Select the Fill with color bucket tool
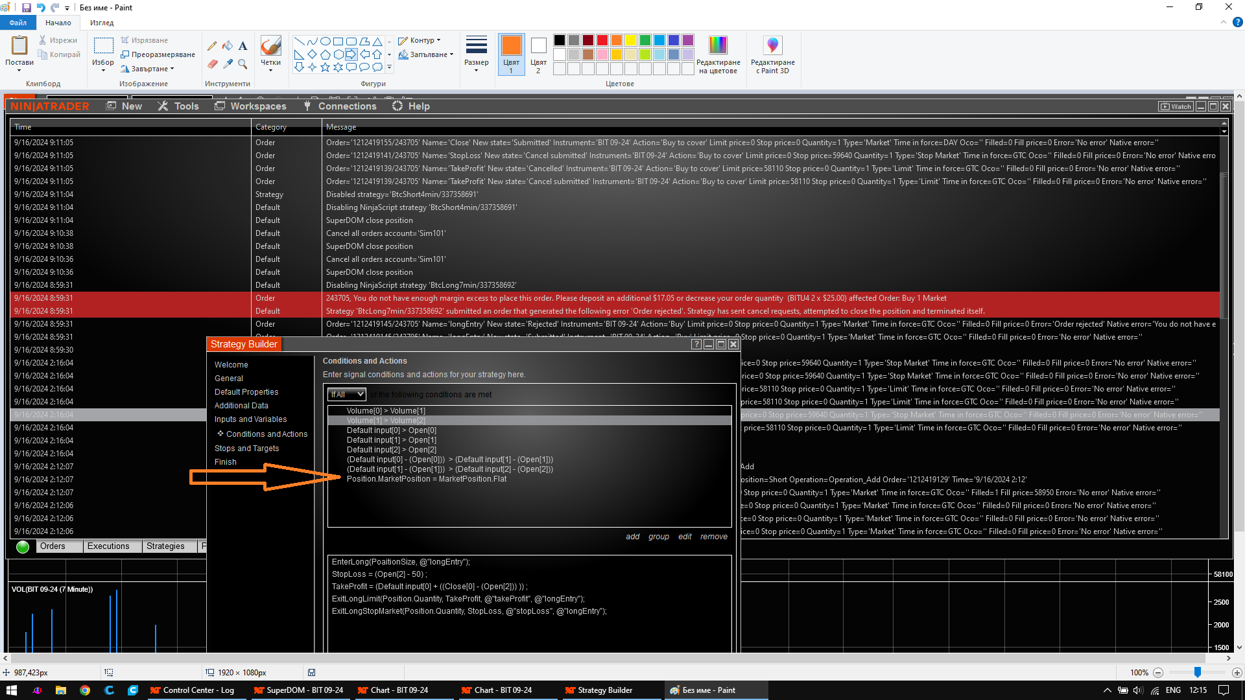The image size is (1245, 700). tap(228, 46)
